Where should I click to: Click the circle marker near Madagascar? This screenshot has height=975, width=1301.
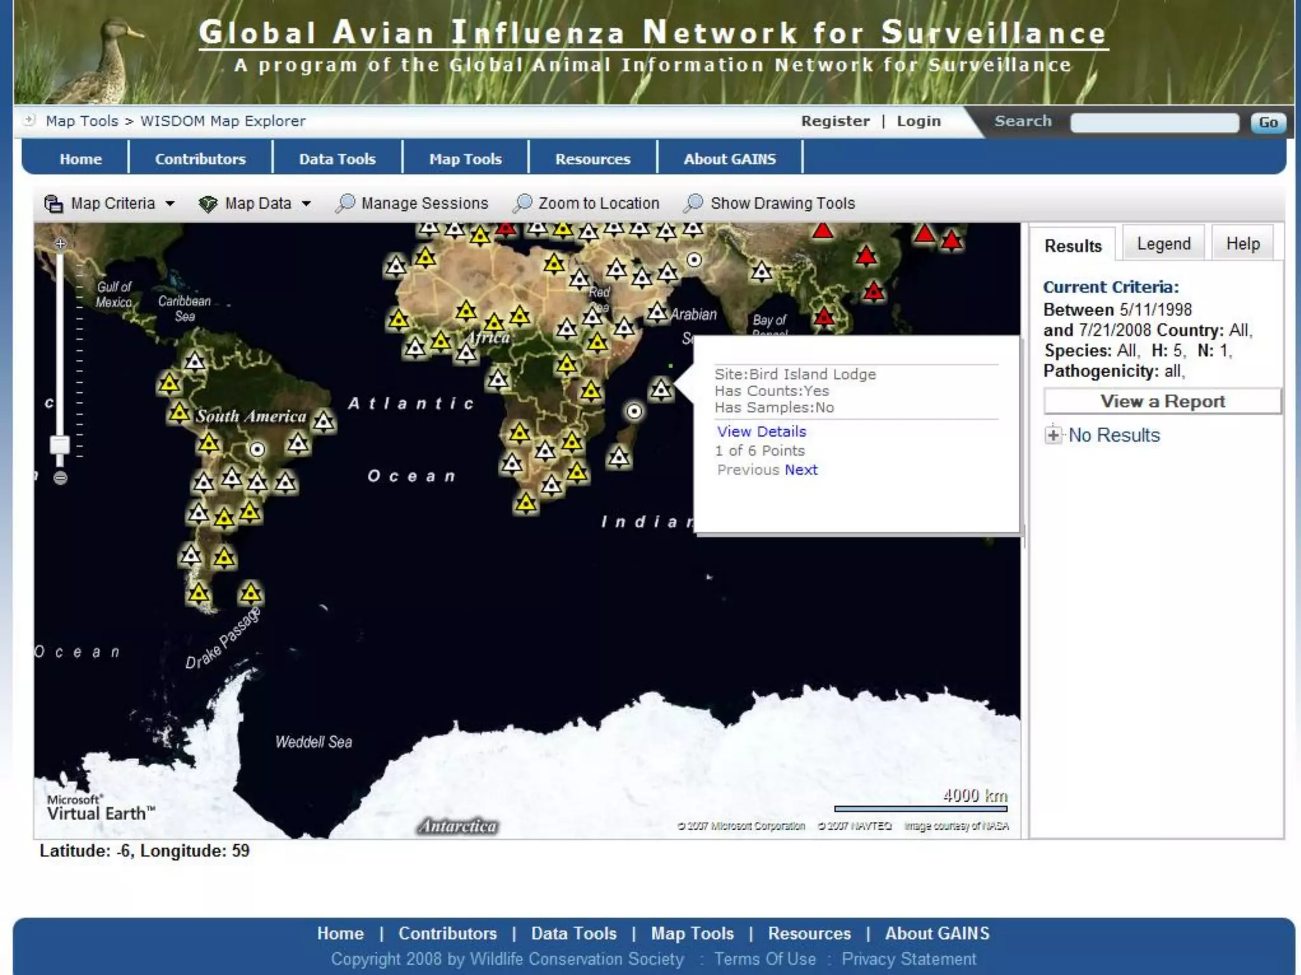[x=634, y=411]
